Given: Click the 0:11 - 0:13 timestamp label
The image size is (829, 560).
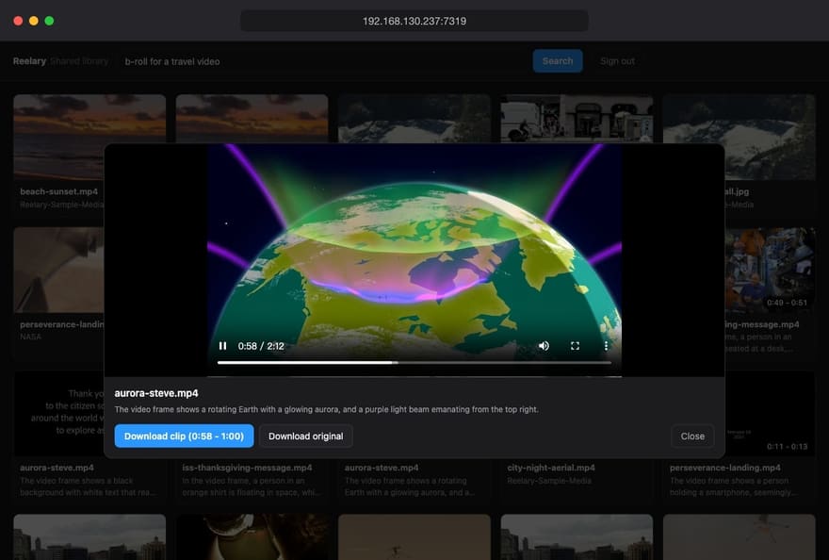Looking at the screenshot, I should tap(787, 446).
